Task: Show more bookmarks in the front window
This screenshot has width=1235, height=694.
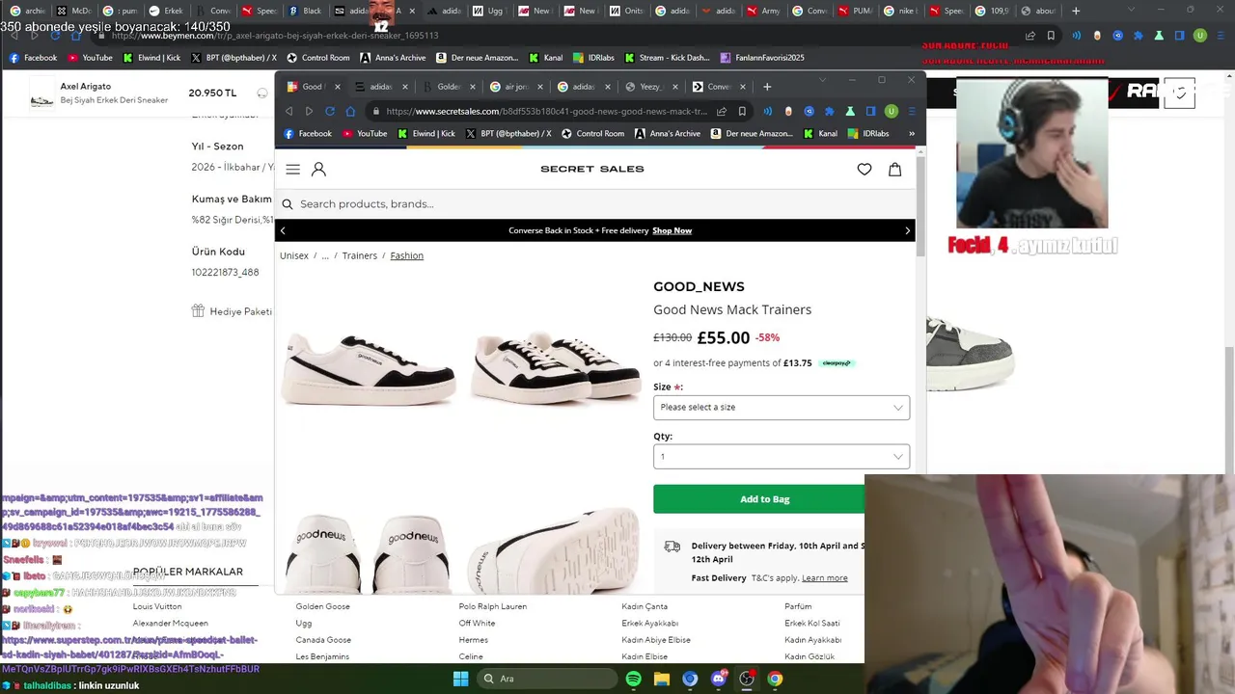Action: [x=912, y=134]
